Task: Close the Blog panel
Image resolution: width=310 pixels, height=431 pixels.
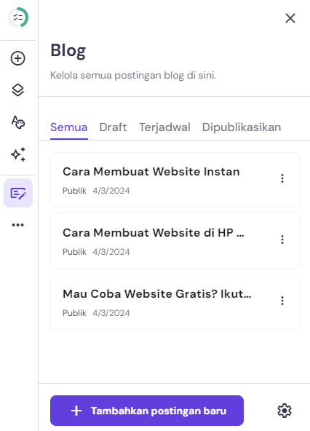Action: [290, 18]
